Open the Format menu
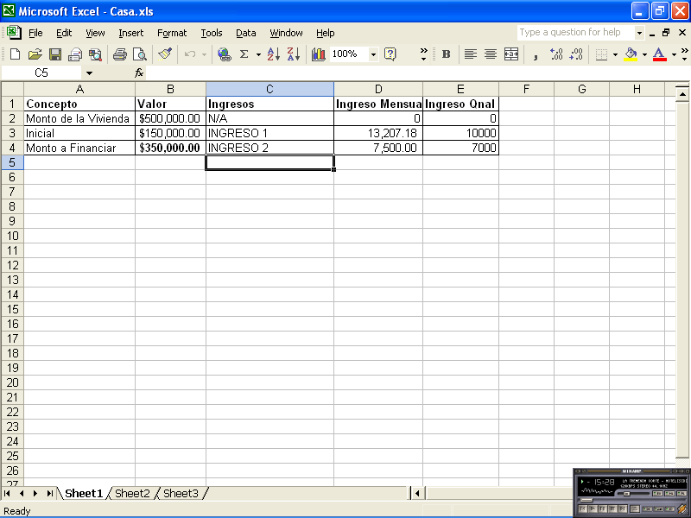Screen dimensions: 691x518 pos(172,33)
